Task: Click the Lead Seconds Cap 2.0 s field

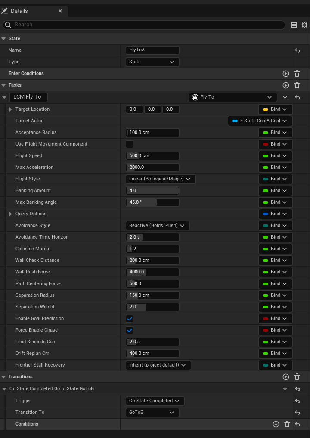Action: point(152,342)
